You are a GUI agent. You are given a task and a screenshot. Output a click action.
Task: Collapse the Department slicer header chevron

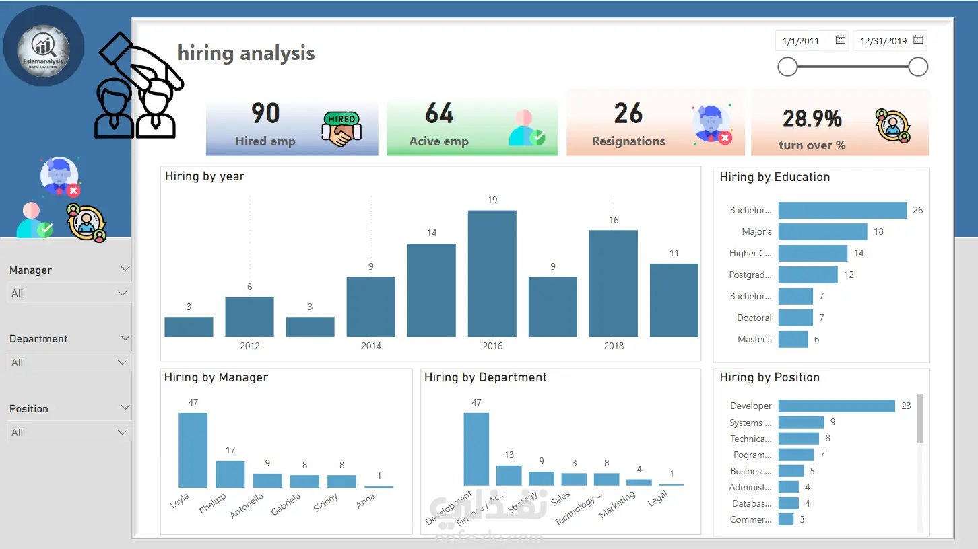pyautogui.click(x=125, y=338)
